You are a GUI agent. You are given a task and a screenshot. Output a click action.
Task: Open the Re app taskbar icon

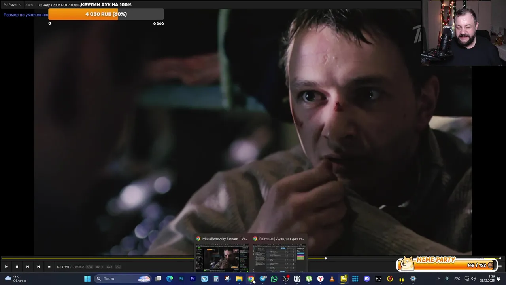point(378,279)
